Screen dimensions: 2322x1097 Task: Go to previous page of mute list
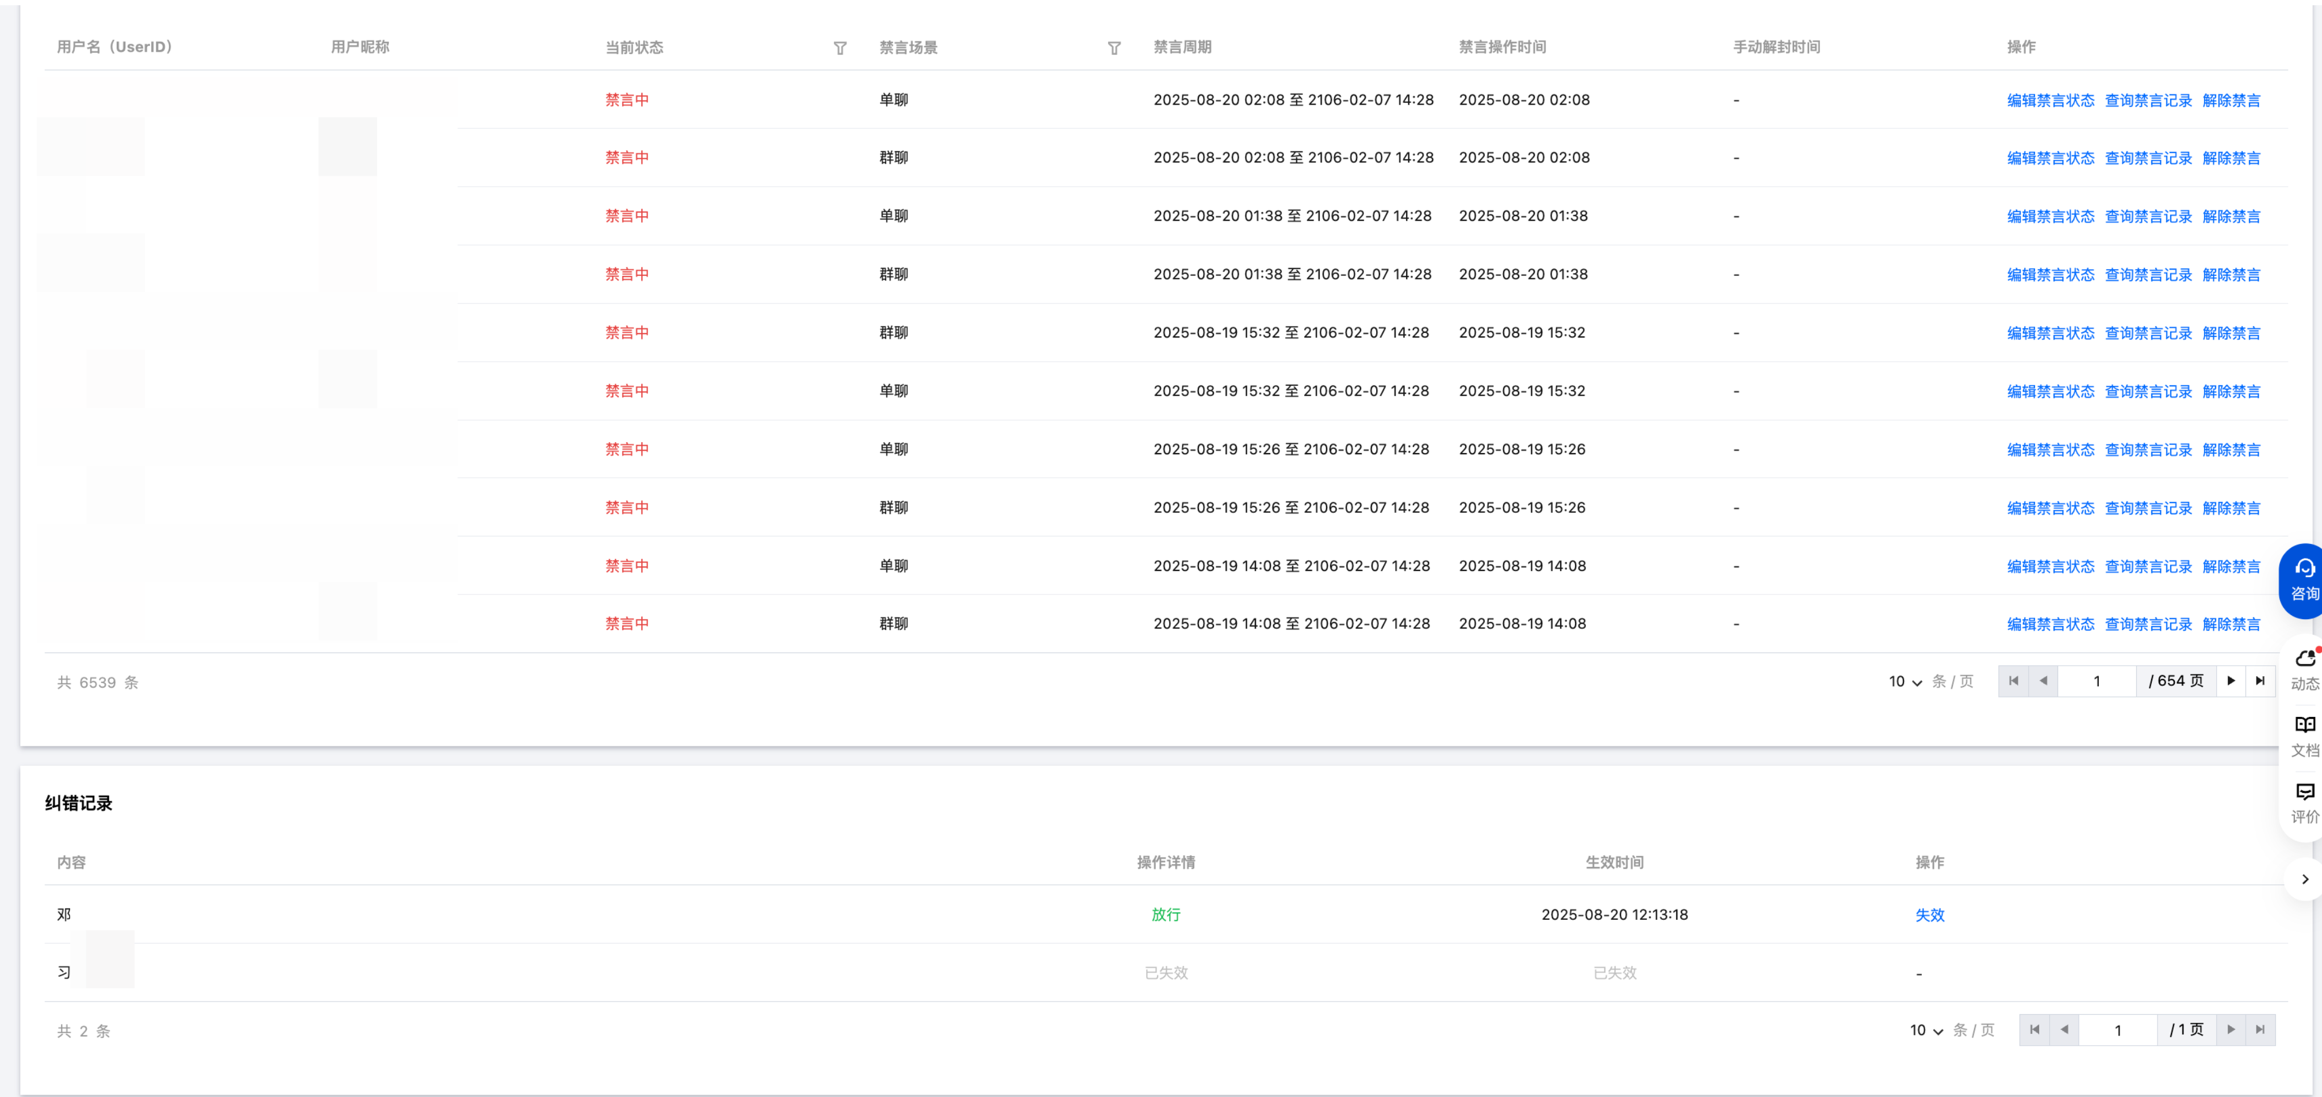click(x=2044, y=681)
